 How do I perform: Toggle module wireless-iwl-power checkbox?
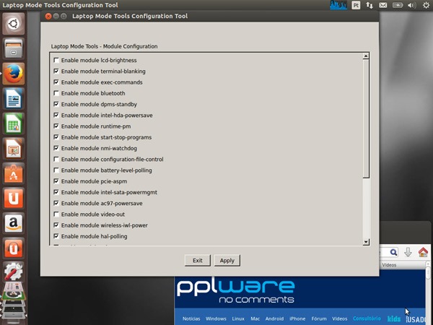56,225
